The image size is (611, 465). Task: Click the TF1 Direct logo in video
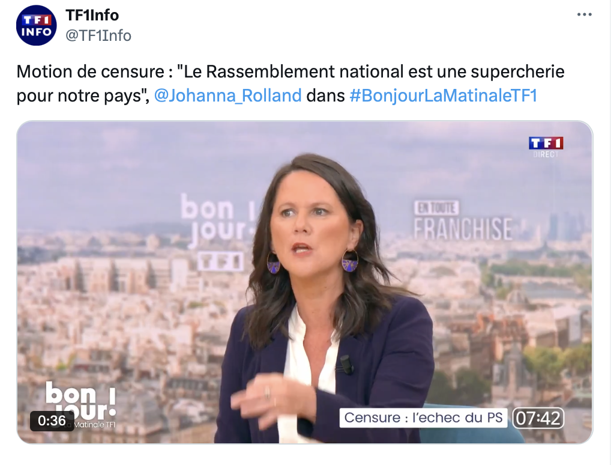(x=546, y=147)
